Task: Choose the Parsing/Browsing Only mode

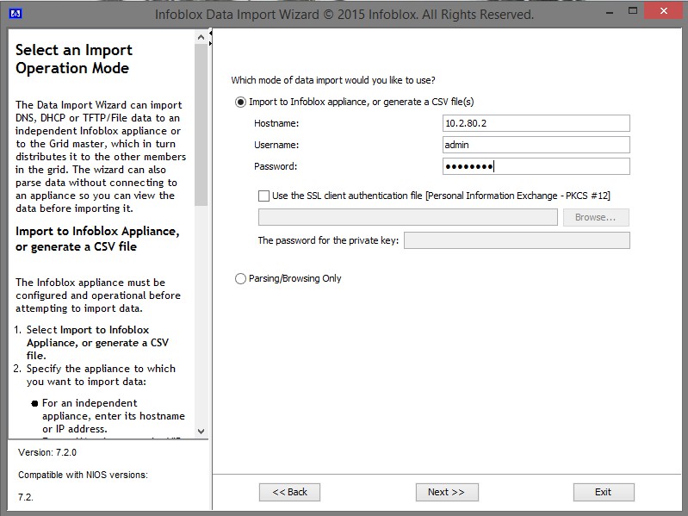Action: pyautogui.click(x=240, y=279)
